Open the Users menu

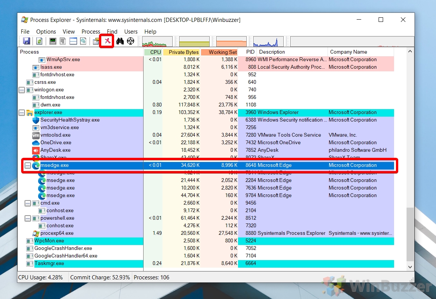131,32
